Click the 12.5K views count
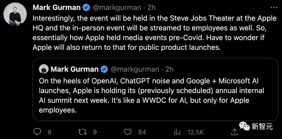The image size is (282, 139). click(196, 132)
